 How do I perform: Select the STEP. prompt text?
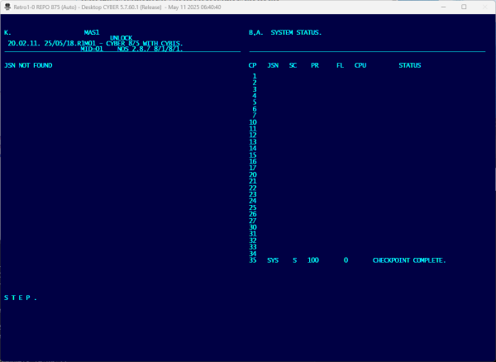pyautogui.click(x=21, y=298)
